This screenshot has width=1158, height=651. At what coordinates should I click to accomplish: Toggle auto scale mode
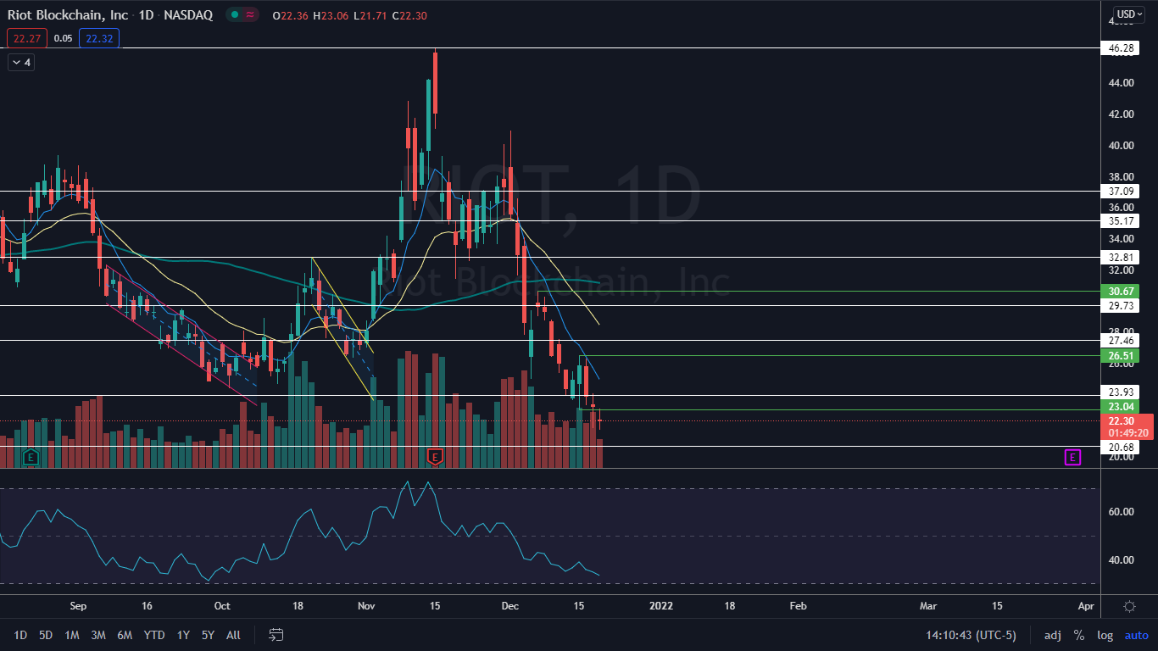tap(1136, 635)
